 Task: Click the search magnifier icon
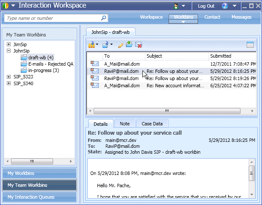click(104, 18)
